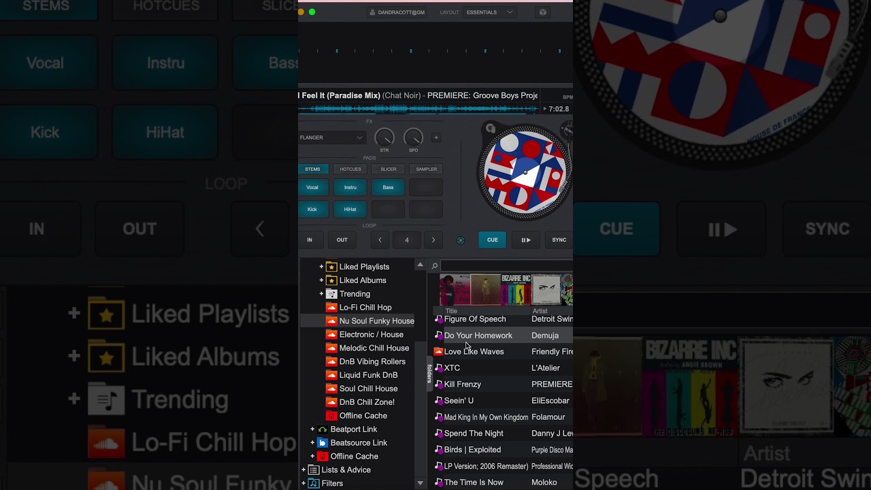Expand the Filters node
Screen dimensions: 871x490
(x=303, y=484)
